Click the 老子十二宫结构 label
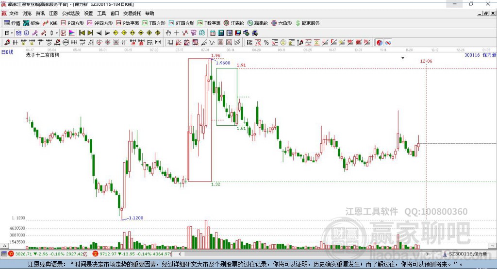 pyautogui.click(x=43, y=55)
